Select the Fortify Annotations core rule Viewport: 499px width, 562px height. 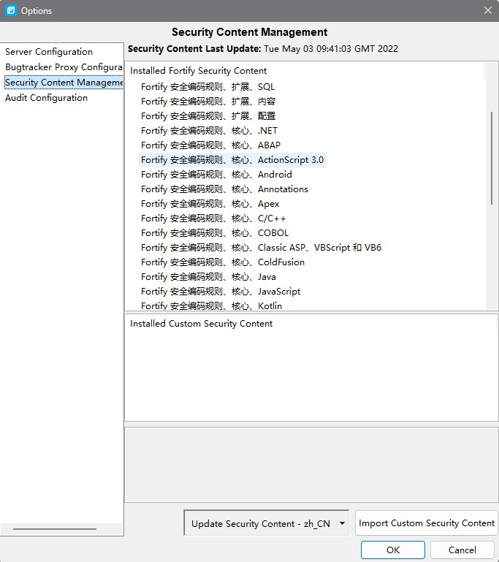[224, 189]
